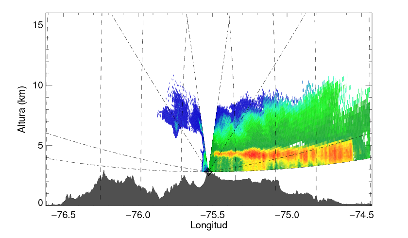The height and width of the screenshot is (238, 408).
Task: Click the diamond radar location marker
Action: point(208,171)
